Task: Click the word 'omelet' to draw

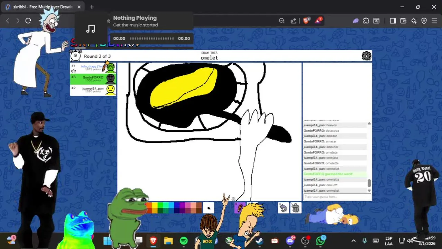Action: point(209,58)
